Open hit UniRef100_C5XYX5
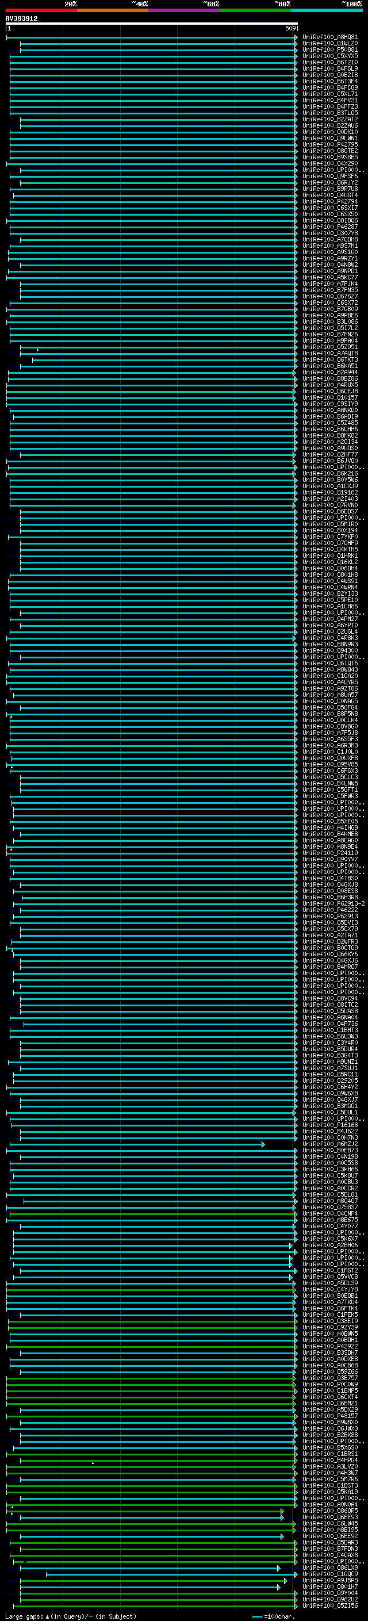The image size is (368, 1621). [329, 56]
